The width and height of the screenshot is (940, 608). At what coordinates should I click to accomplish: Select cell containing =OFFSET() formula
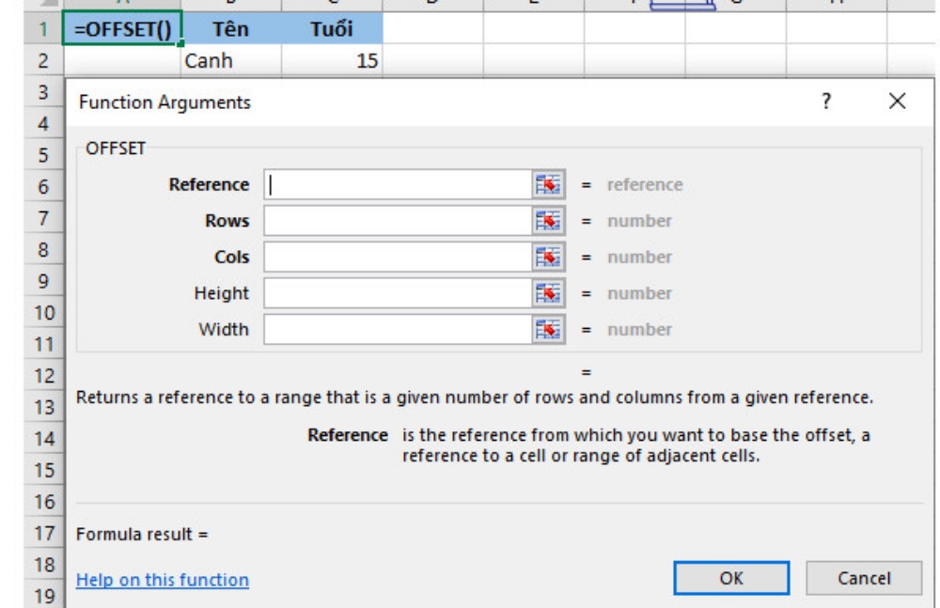tap(122, 29)
